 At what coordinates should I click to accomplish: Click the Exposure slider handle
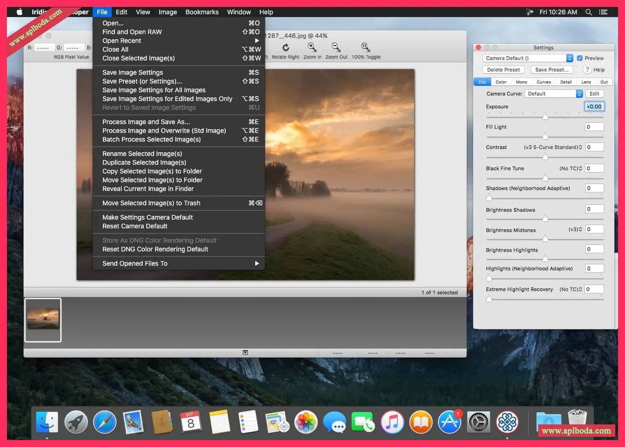pos(545,117)
